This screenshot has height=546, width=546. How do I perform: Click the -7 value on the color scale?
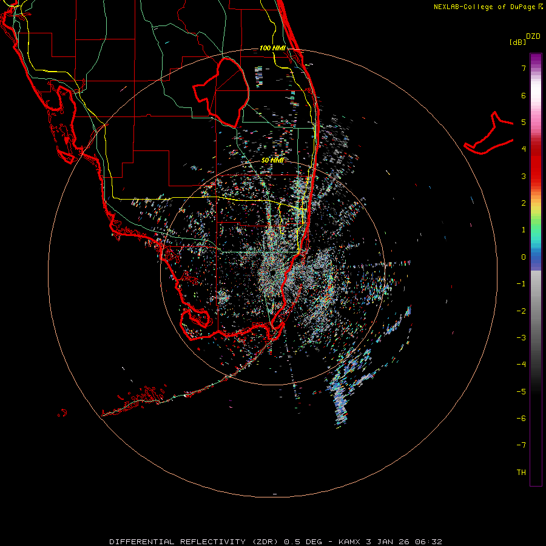521,445
